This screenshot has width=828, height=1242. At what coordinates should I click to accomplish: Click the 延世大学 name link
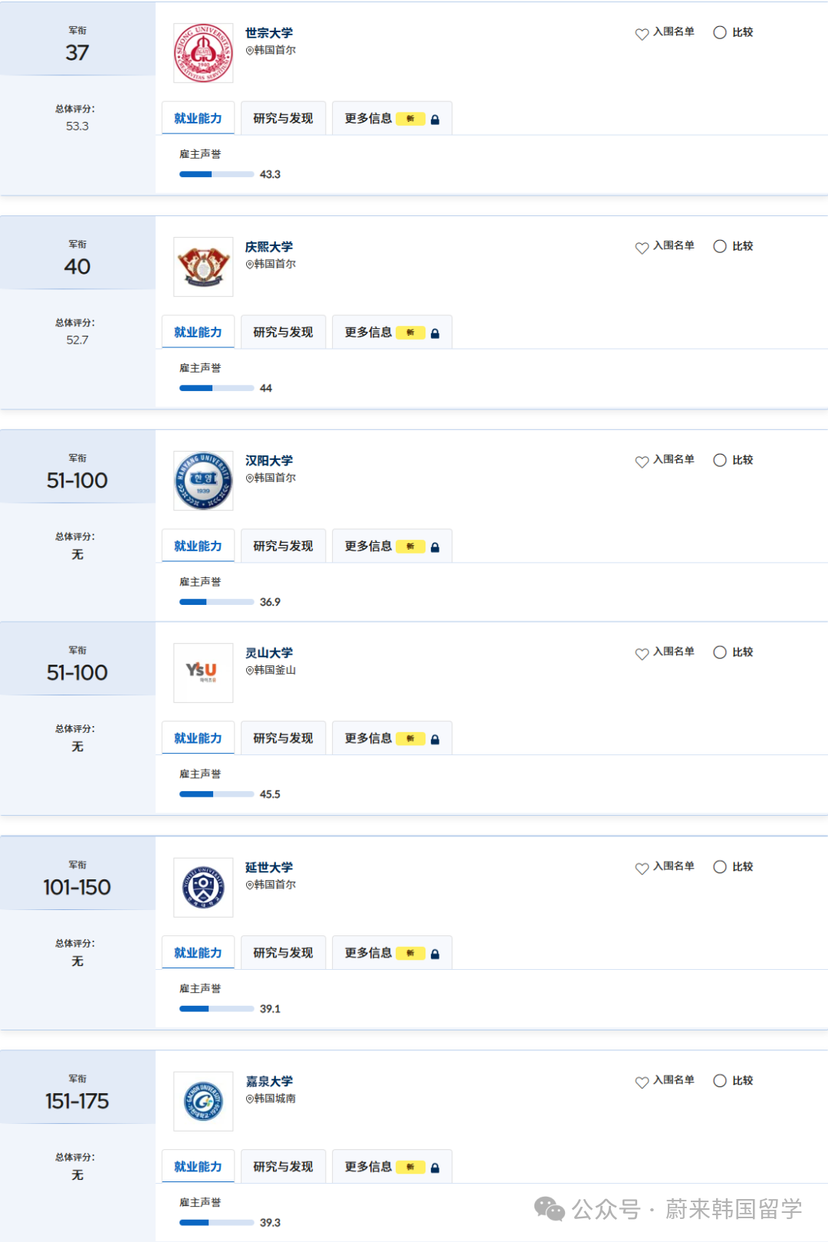point(269,867)
